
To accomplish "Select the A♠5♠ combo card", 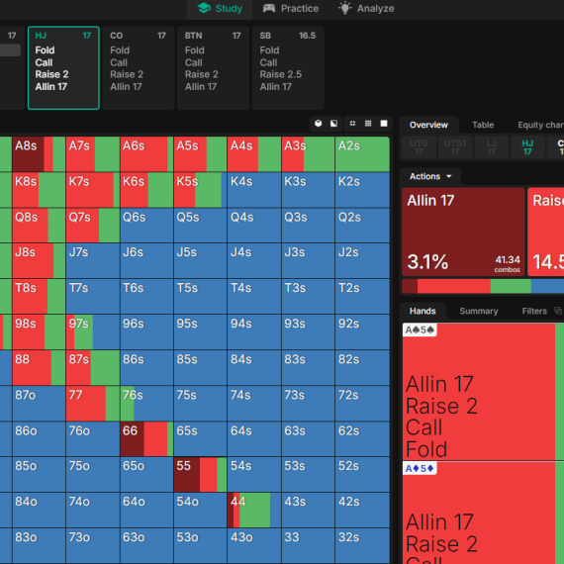I will coord(483,392).
